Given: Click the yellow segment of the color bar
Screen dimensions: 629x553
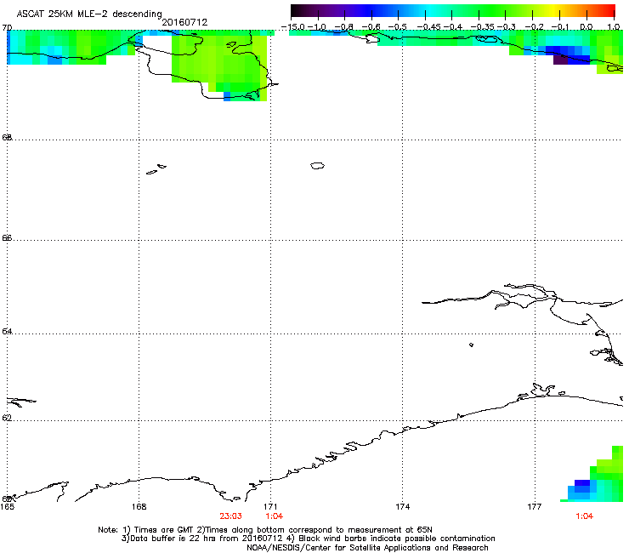Looking at the screenshot, I should [555, 10].
